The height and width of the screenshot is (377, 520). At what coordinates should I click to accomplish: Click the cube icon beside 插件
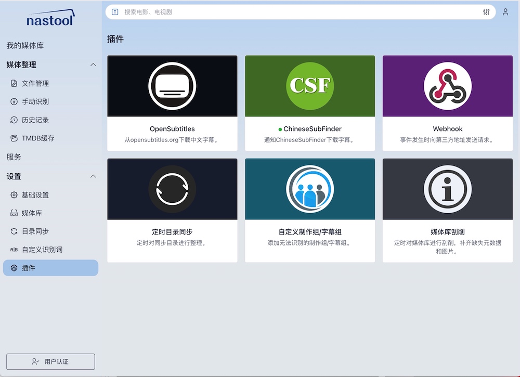pos(14,268)
